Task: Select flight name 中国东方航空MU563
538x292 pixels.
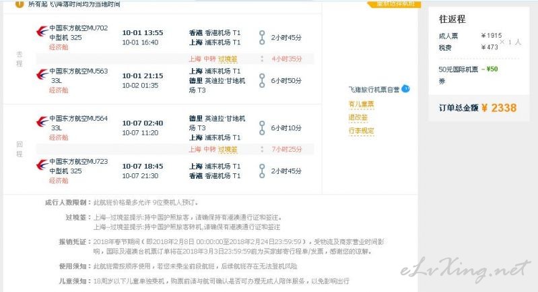Action: 79,71
